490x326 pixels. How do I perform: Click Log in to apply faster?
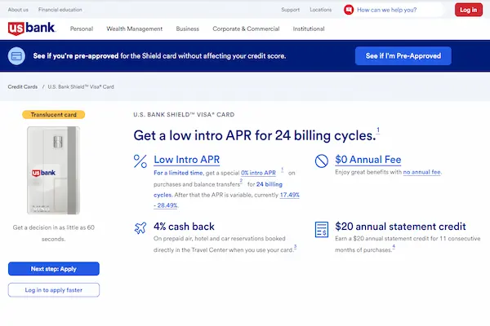click(x=54, y=290)
